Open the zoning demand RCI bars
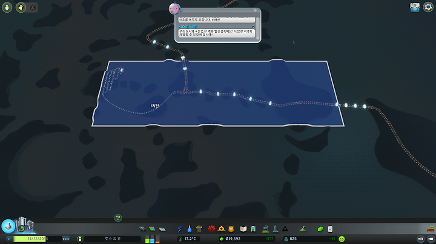 (x=152, y=239)
